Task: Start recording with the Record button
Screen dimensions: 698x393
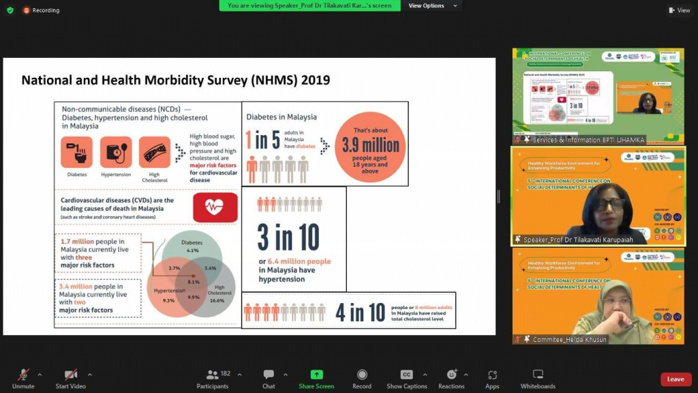Action: click(362, 378)
